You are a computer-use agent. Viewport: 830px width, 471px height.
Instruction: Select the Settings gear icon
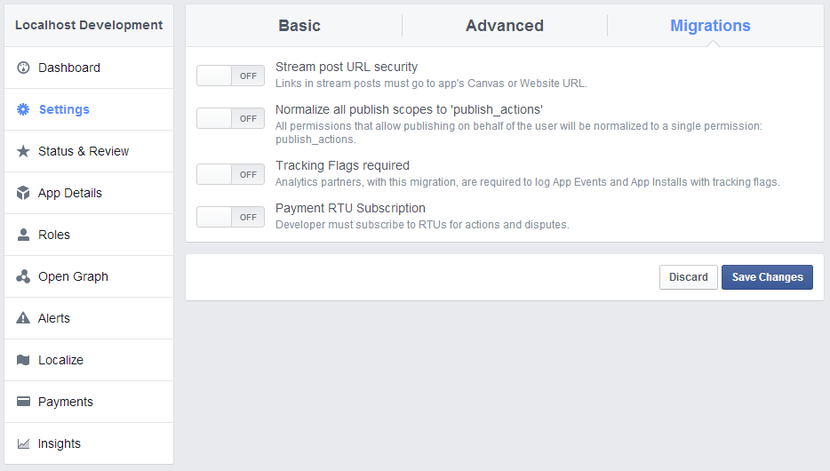(23, 109)
